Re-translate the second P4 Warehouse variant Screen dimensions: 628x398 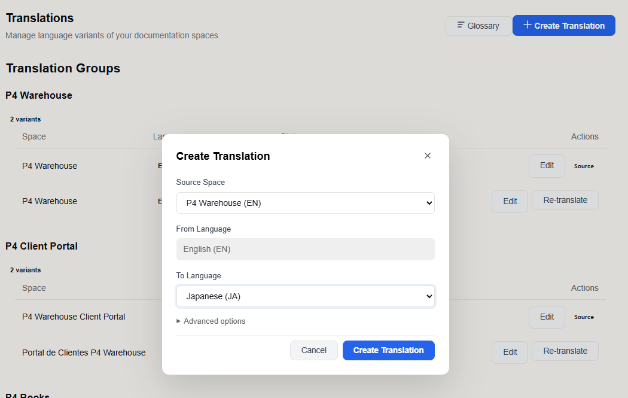pyautogui.click(x=565, y=200)
